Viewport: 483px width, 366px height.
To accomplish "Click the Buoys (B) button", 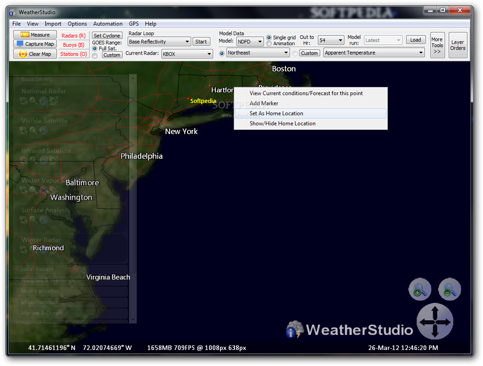I will [x=73, y=45].
